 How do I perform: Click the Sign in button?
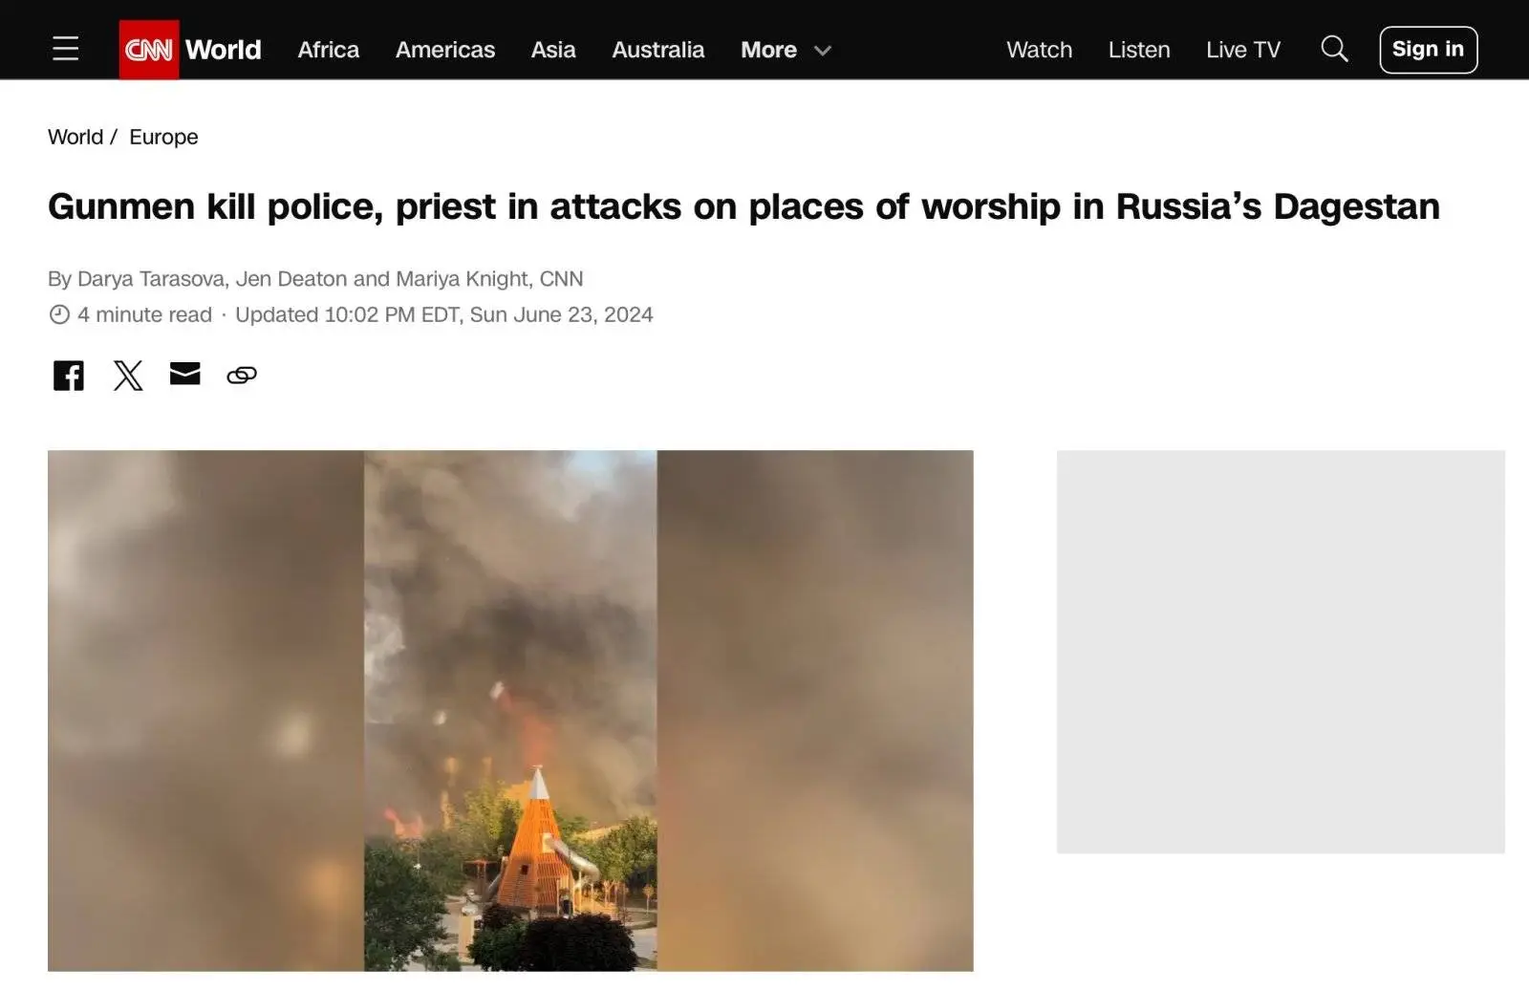1429,50
